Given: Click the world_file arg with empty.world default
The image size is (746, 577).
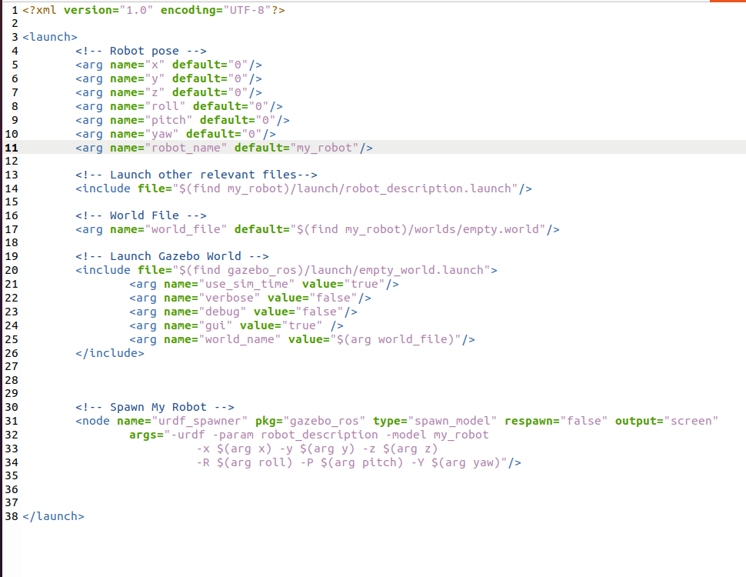Looking at the screenshot, I should [318, 229].
